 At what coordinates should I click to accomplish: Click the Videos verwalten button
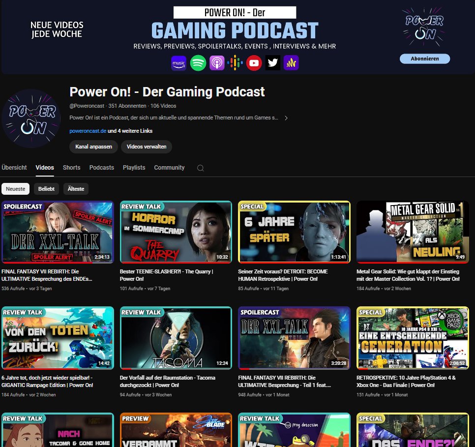click(147, 147)
